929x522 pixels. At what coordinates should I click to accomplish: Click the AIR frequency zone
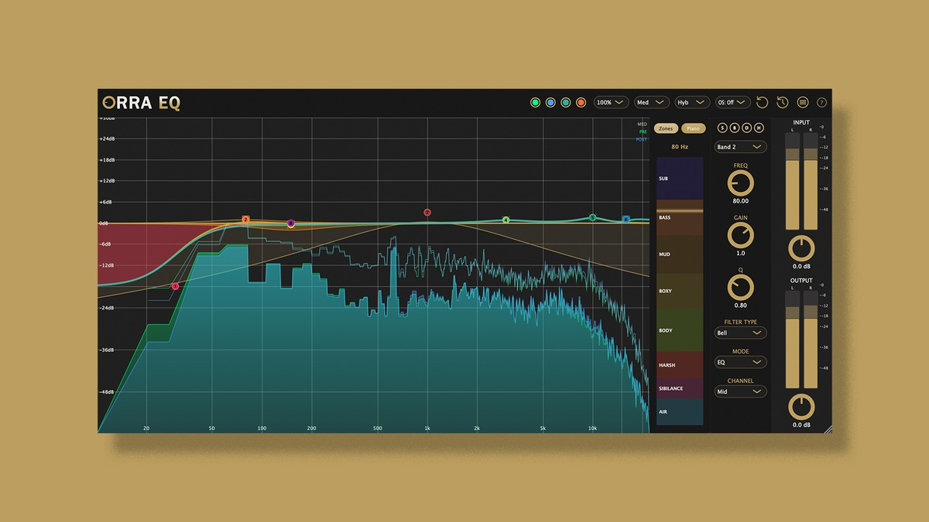680,411
